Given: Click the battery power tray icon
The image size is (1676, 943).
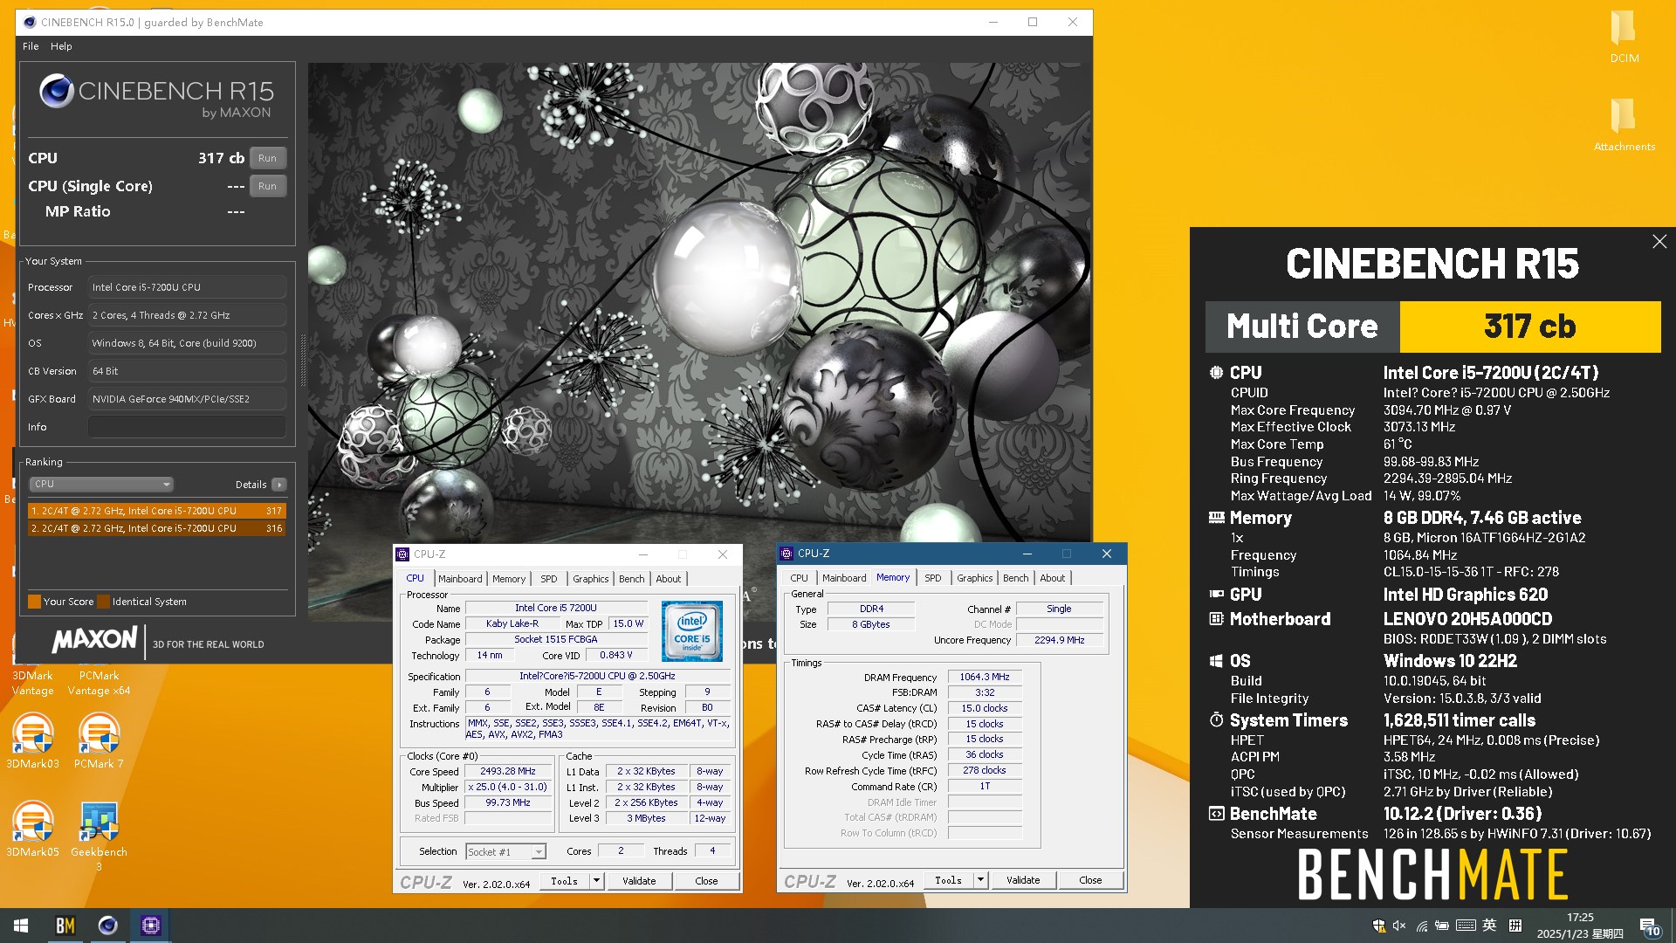Looking at the screenshot, I should 1442,926.
